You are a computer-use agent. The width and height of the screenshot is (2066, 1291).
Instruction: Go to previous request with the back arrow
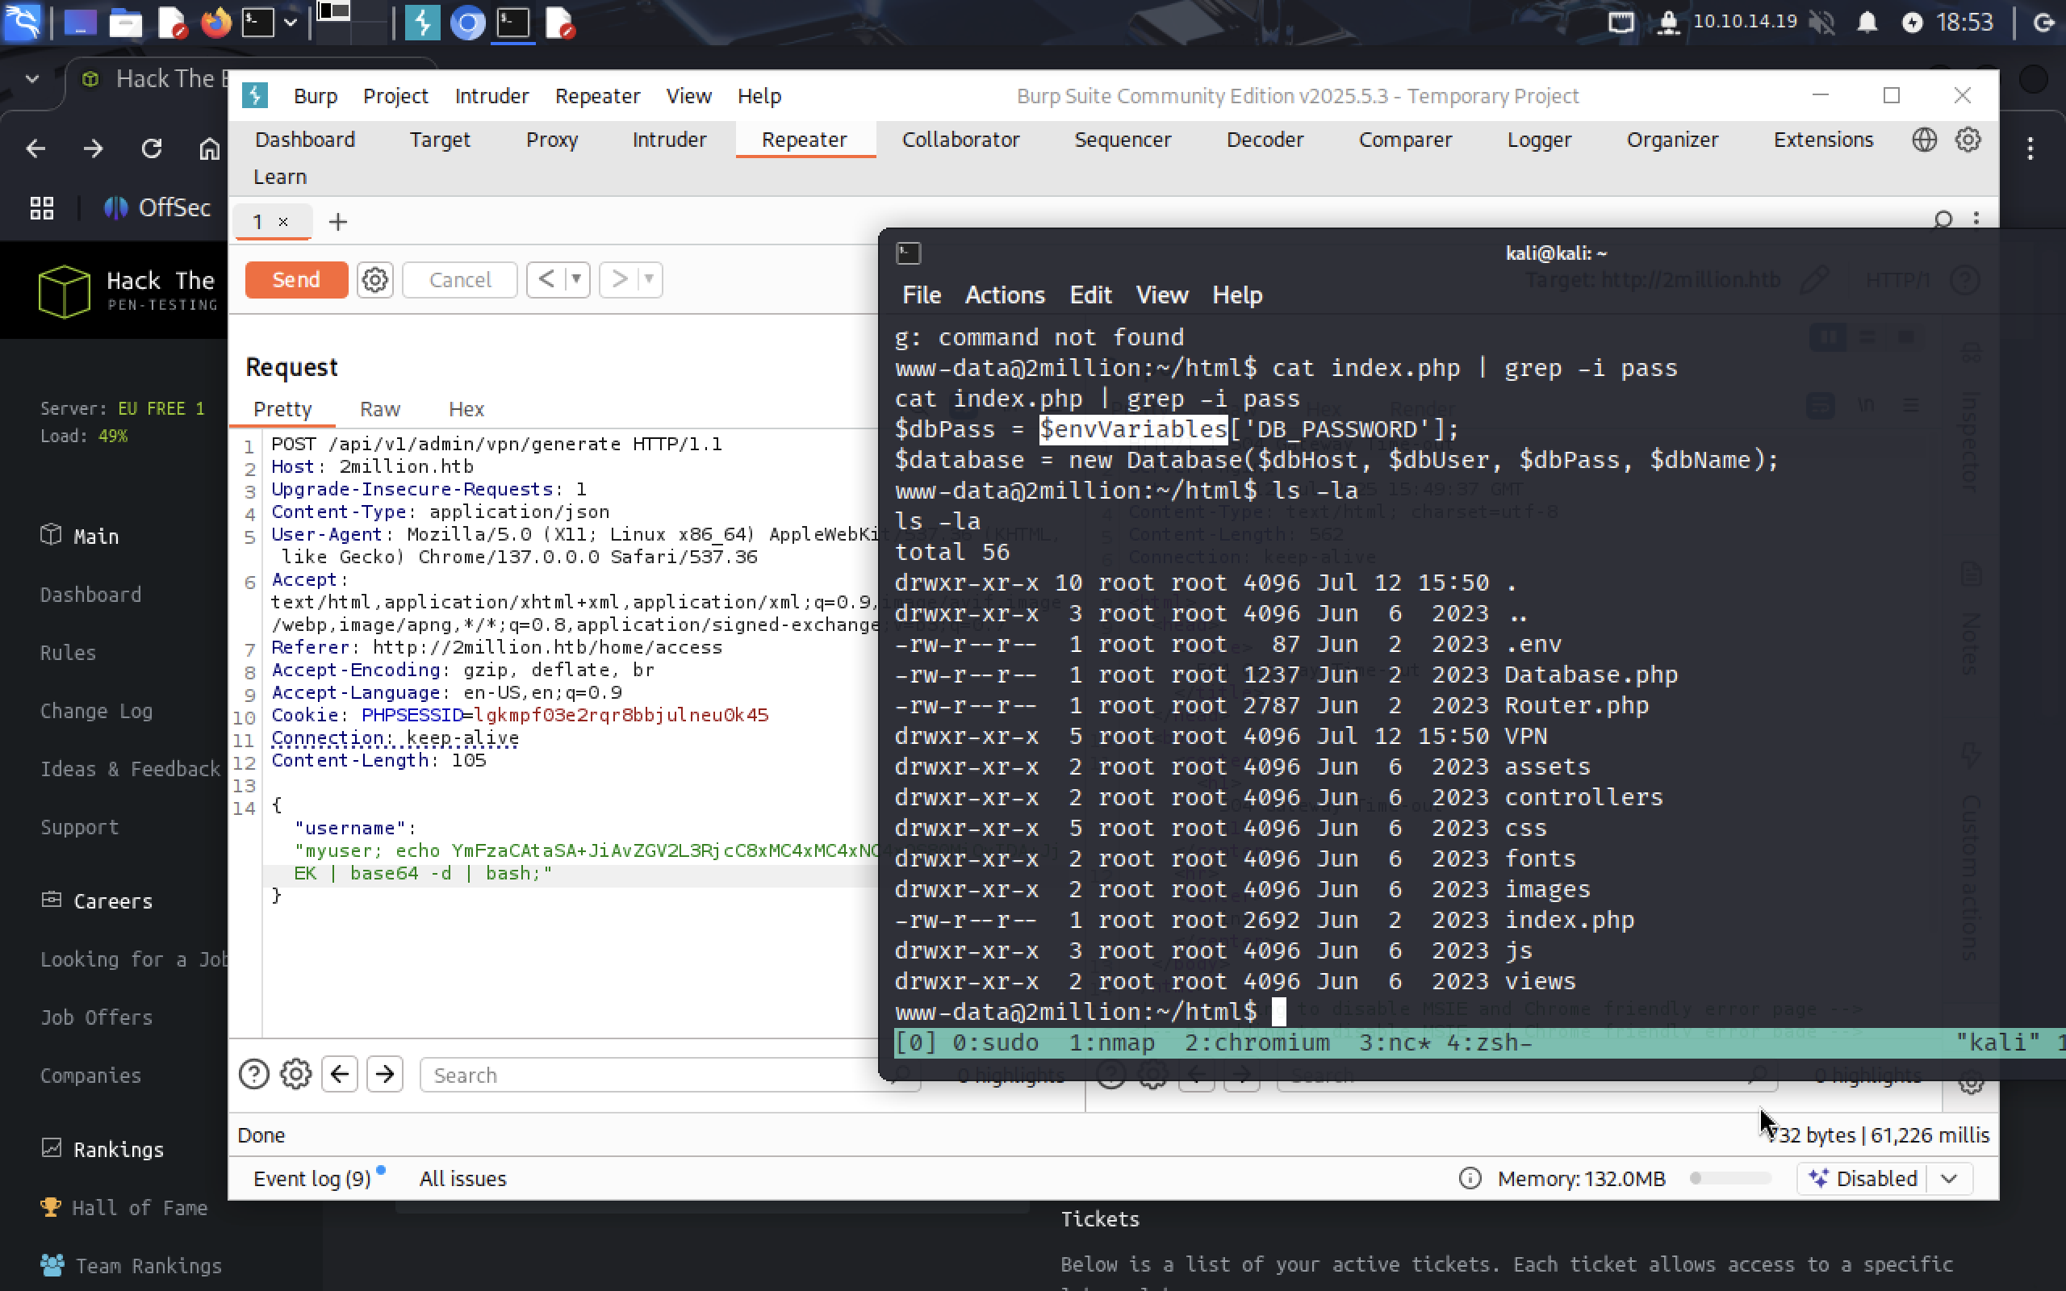tap(546, 279)
